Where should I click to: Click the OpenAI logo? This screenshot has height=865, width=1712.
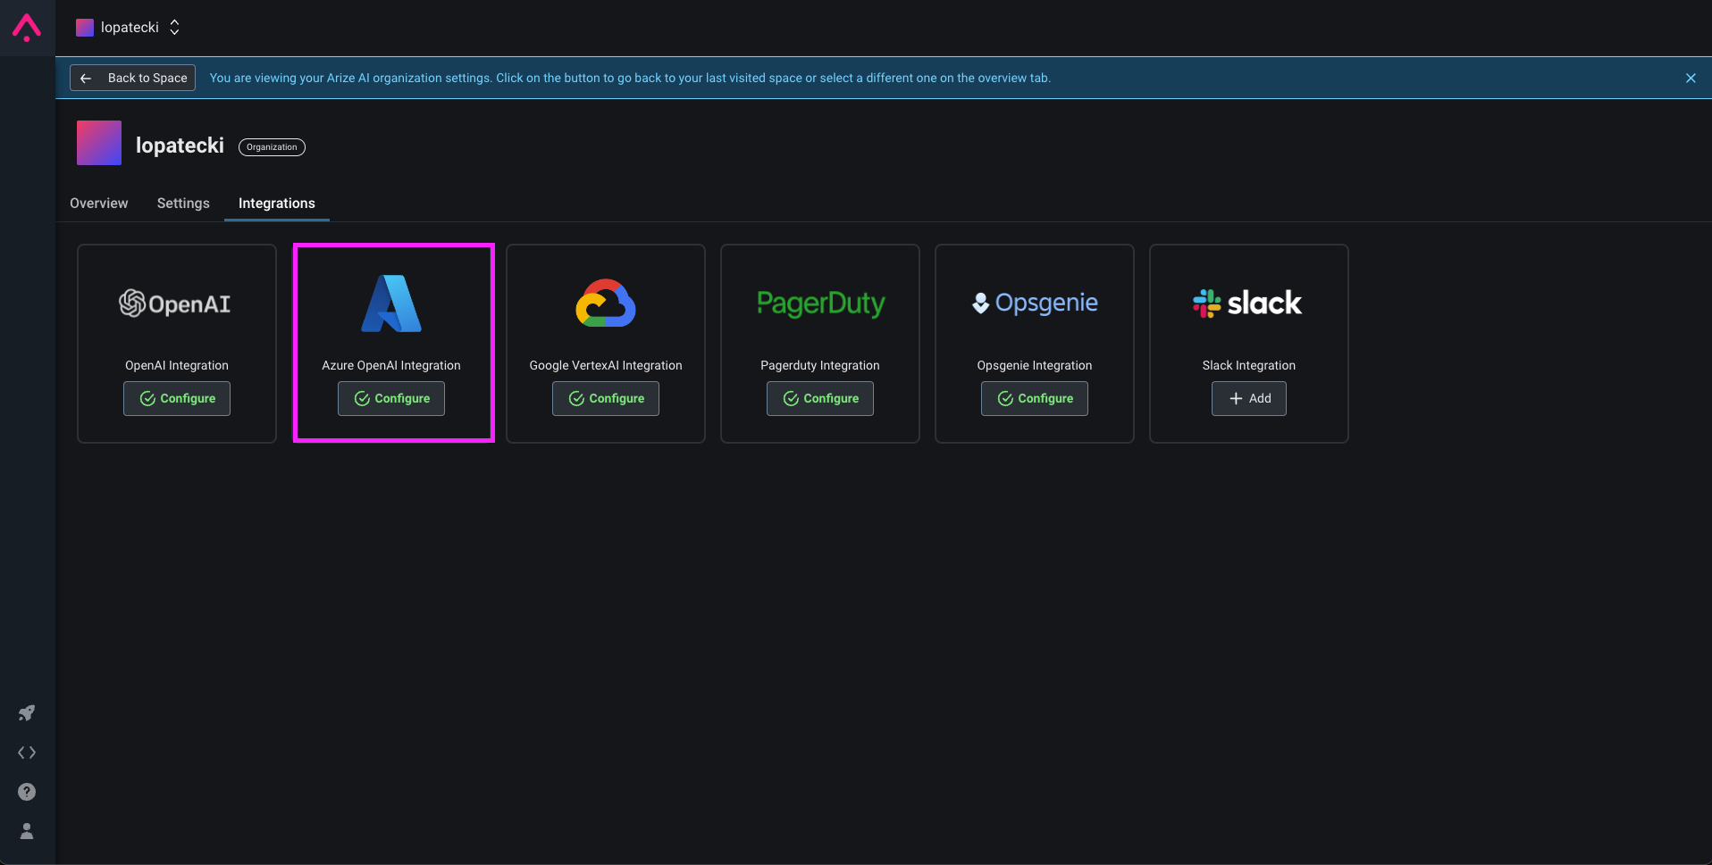point(175,304)
